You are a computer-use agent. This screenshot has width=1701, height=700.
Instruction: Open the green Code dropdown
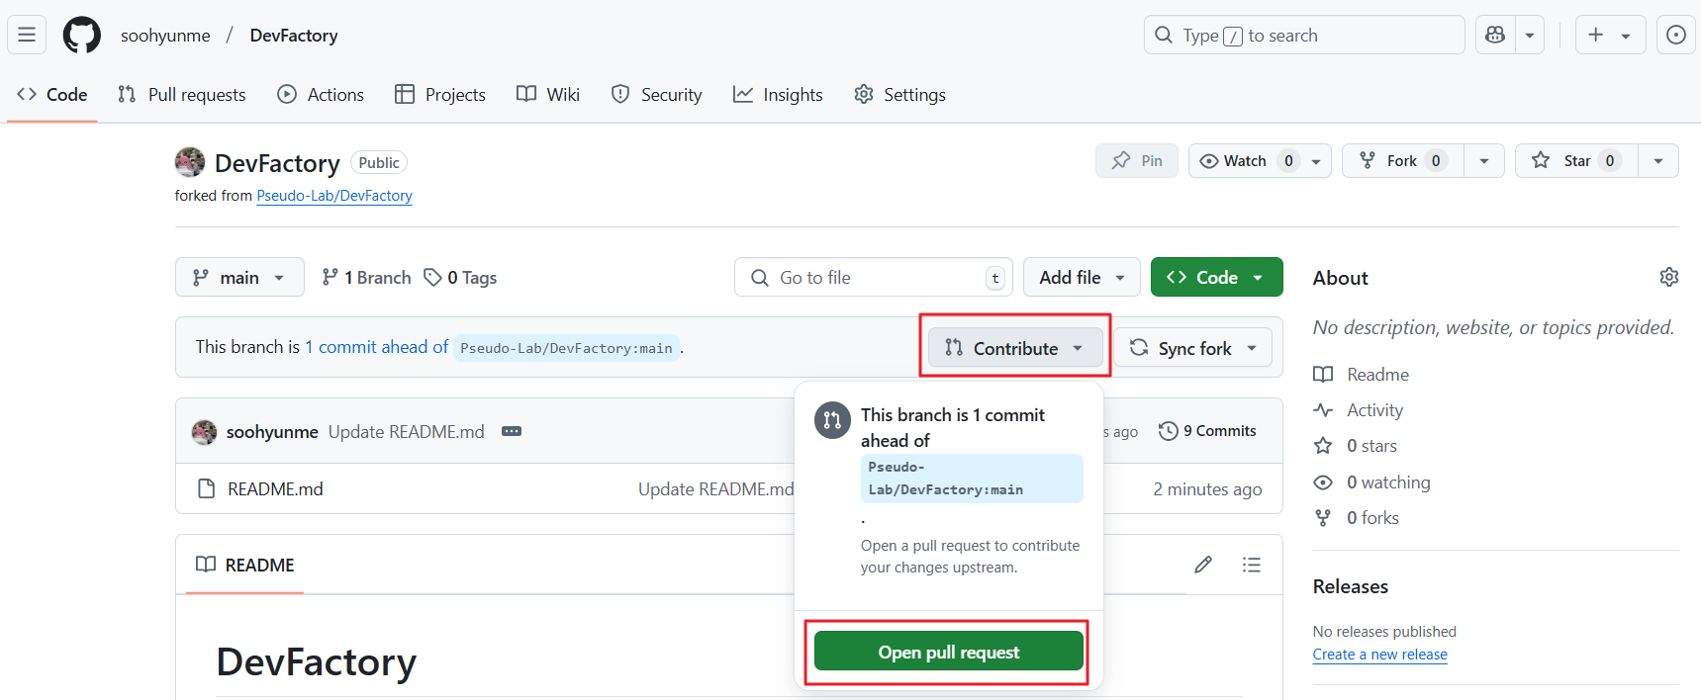click(1216, 278)
